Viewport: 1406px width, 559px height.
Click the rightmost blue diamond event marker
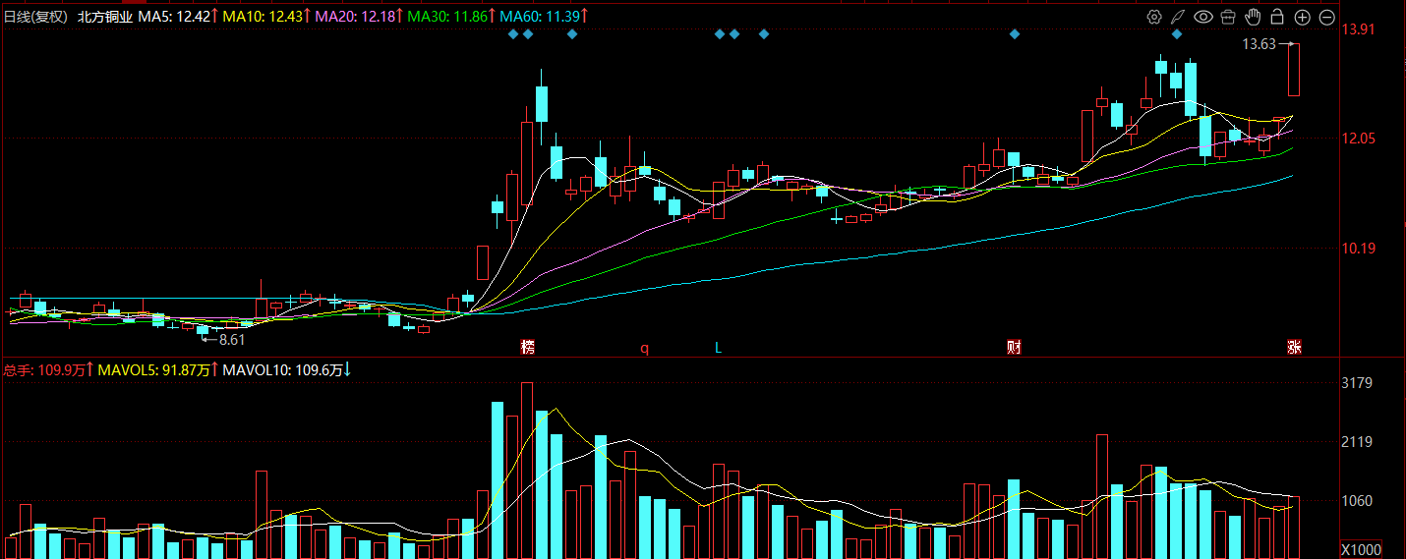1177,34
